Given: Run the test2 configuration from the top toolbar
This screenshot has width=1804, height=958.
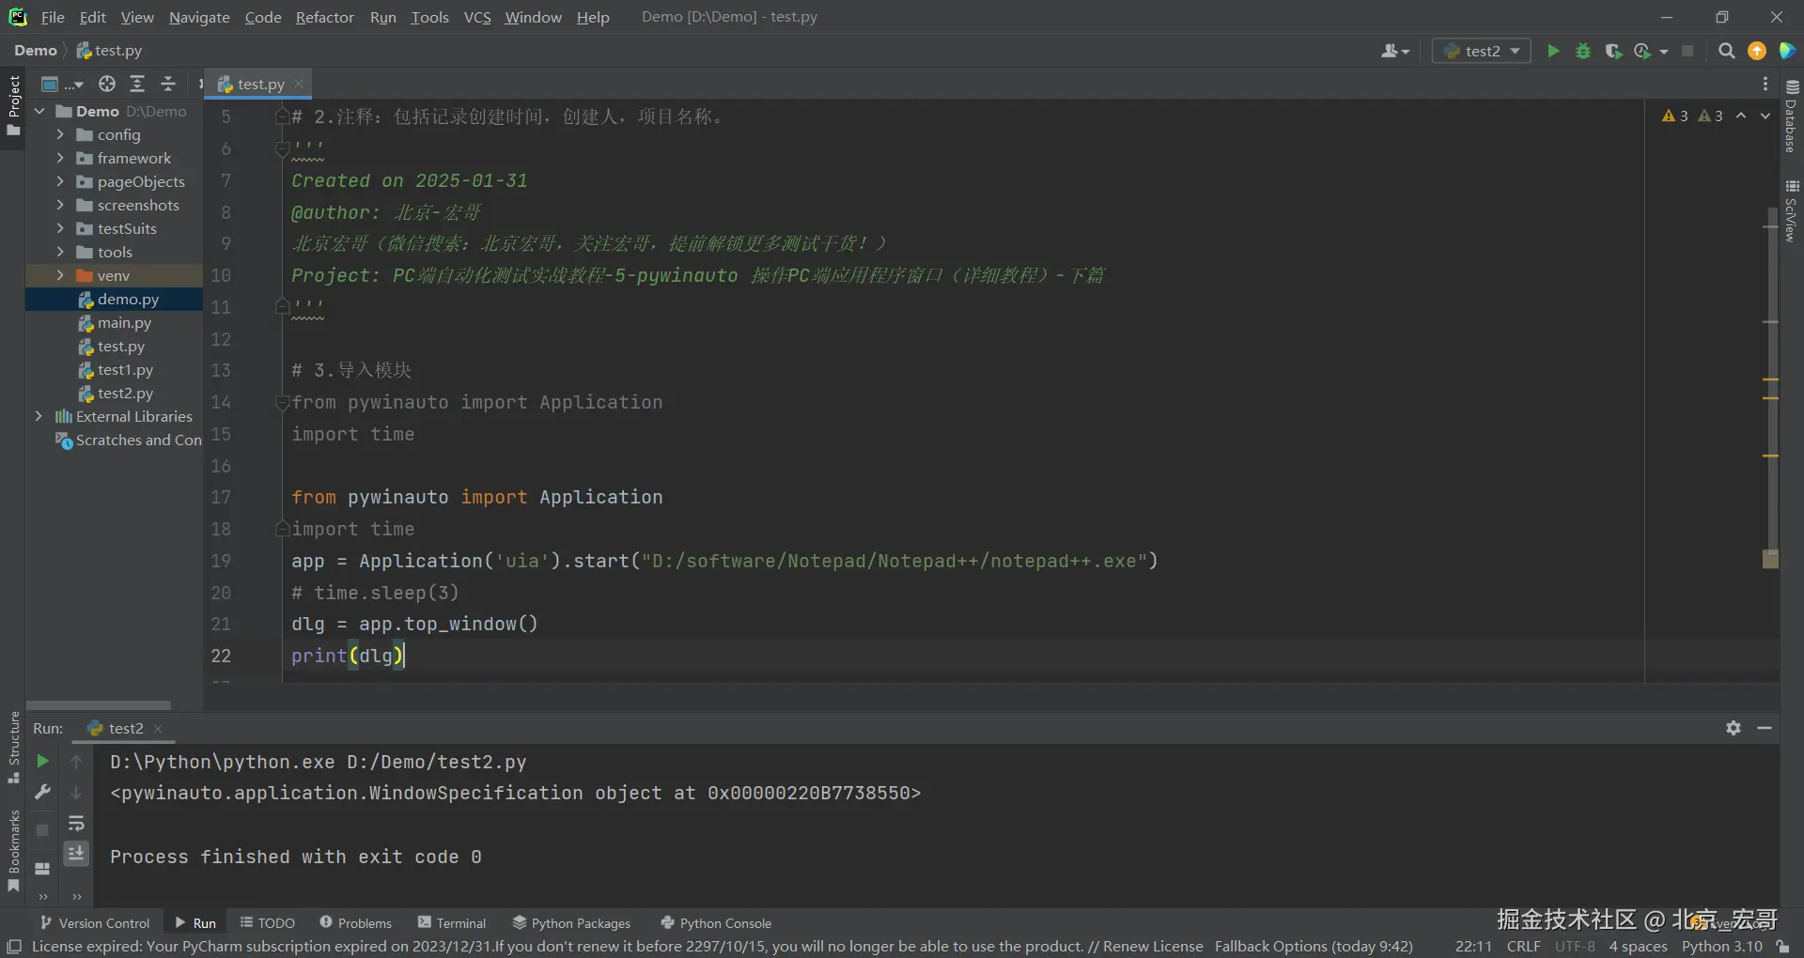Looking at the screenshot, I should pos(1553,51).
